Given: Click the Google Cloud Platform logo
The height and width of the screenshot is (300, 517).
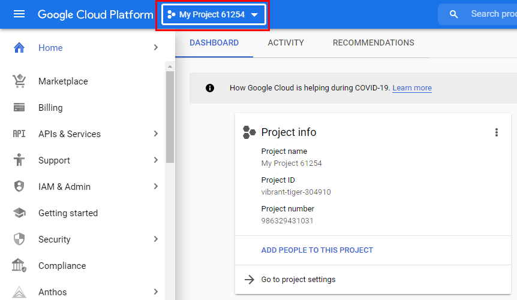Looking at the screenshot, I should 95,14.
